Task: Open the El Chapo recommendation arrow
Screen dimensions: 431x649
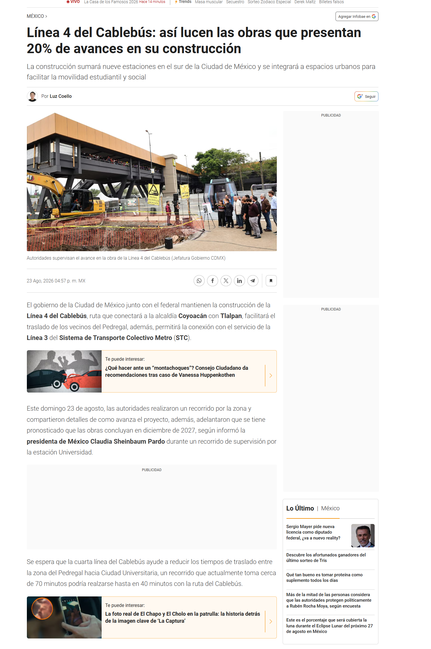Action: pyautogui.click(x=271, y=621)
